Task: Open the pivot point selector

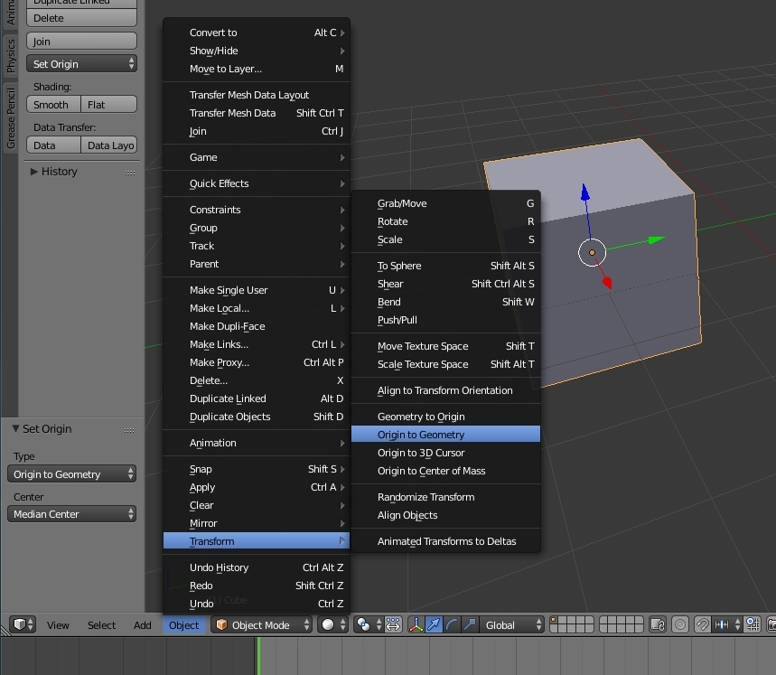Action: (x=369, y=624)
